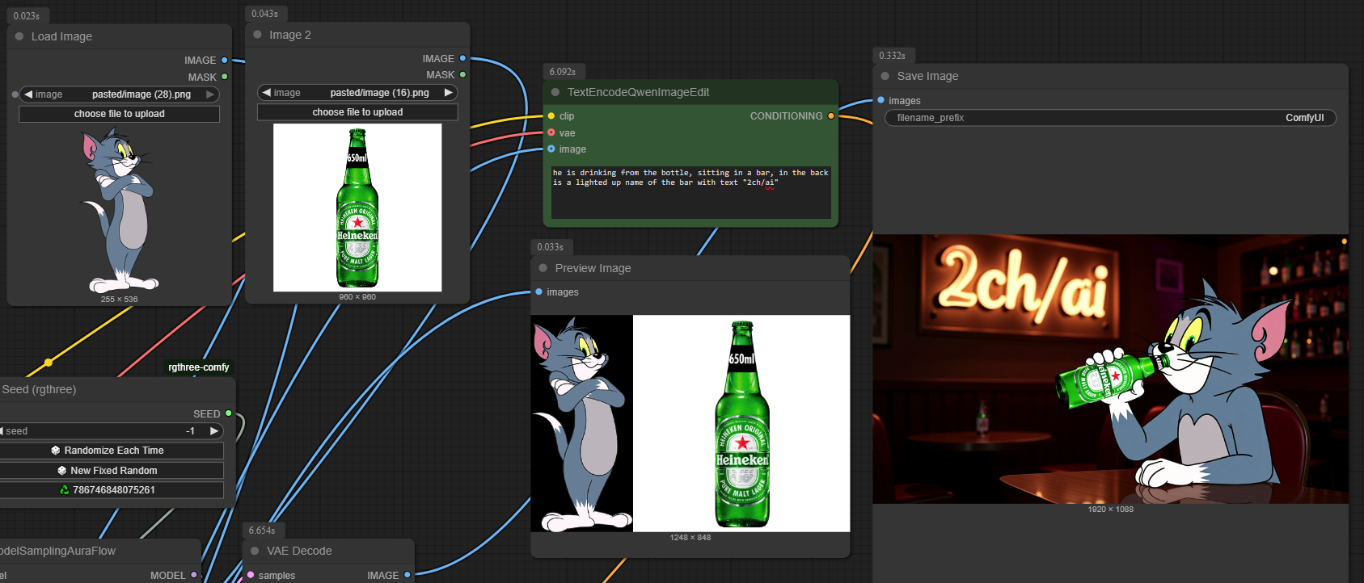Viewport: 1364px width, 583px height.
Task: Click the clip input port on TextEncodeQwenImageEdit
Action: [x=551, y=116]
